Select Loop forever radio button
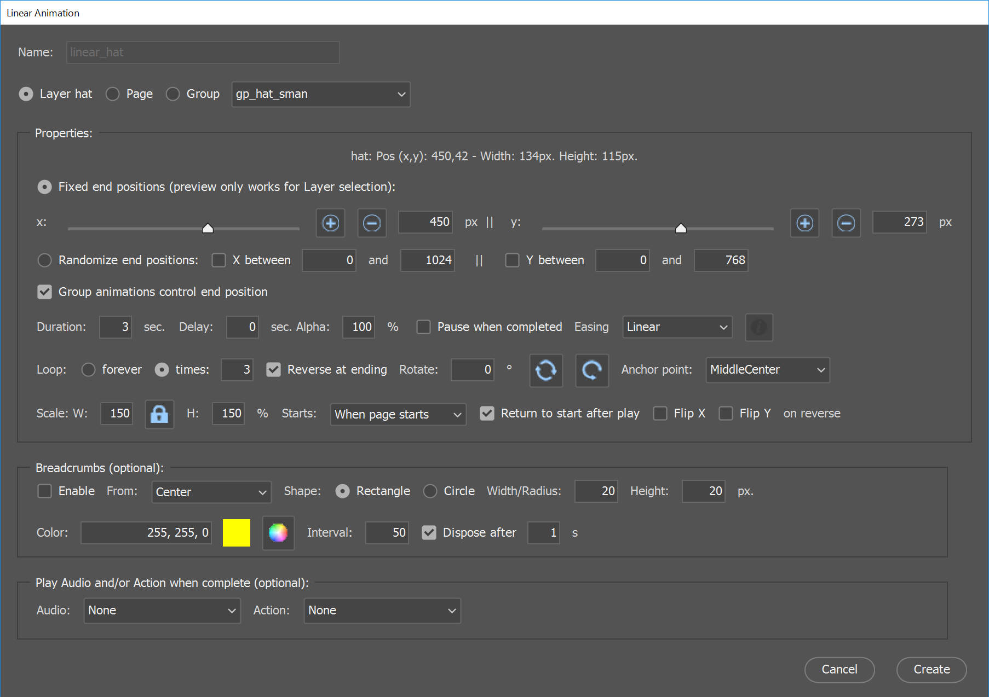Screen dimensions: 989x697 (88, 370)
